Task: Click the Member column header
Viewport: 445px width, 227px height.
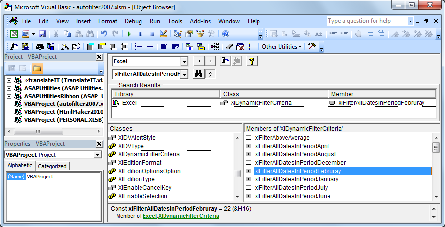Action: pyautogui.click(x=382, y=94)
